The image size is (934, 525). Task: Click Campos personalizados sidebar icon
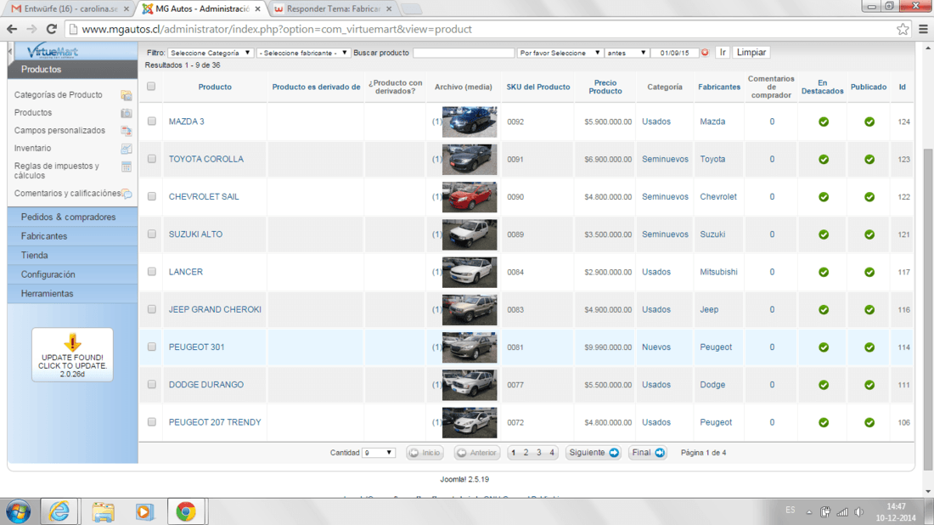pos(126,131)
